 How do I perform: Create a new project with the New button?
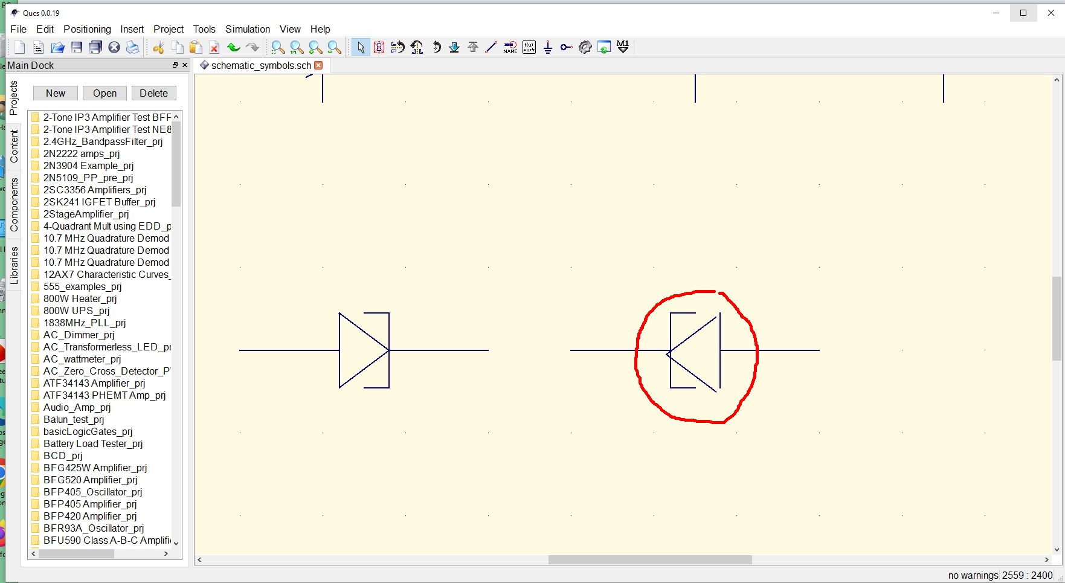click(55, 93)
